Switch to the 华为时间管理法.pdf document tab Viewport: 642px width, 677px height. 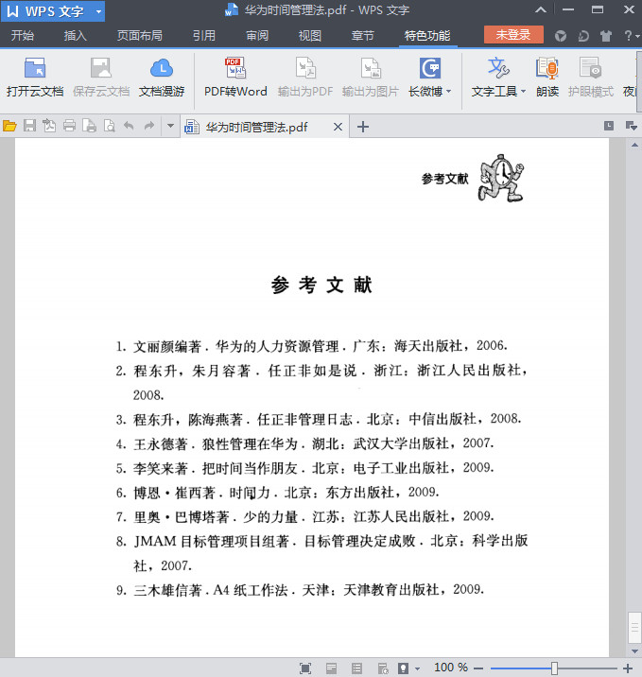(x=256, y=127)
